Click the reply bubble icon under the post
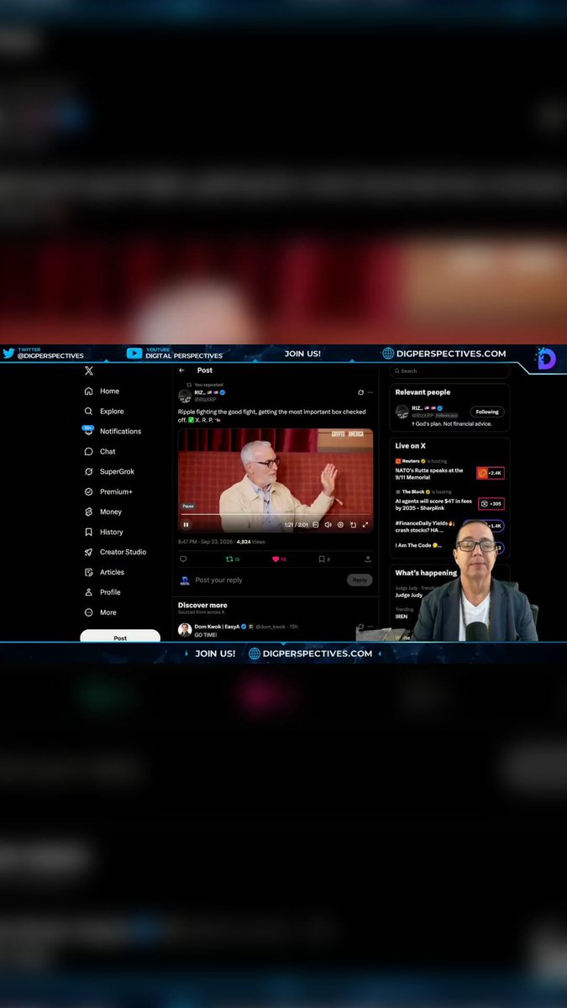This screenshot has width=567, height=1008. (183, 559)
